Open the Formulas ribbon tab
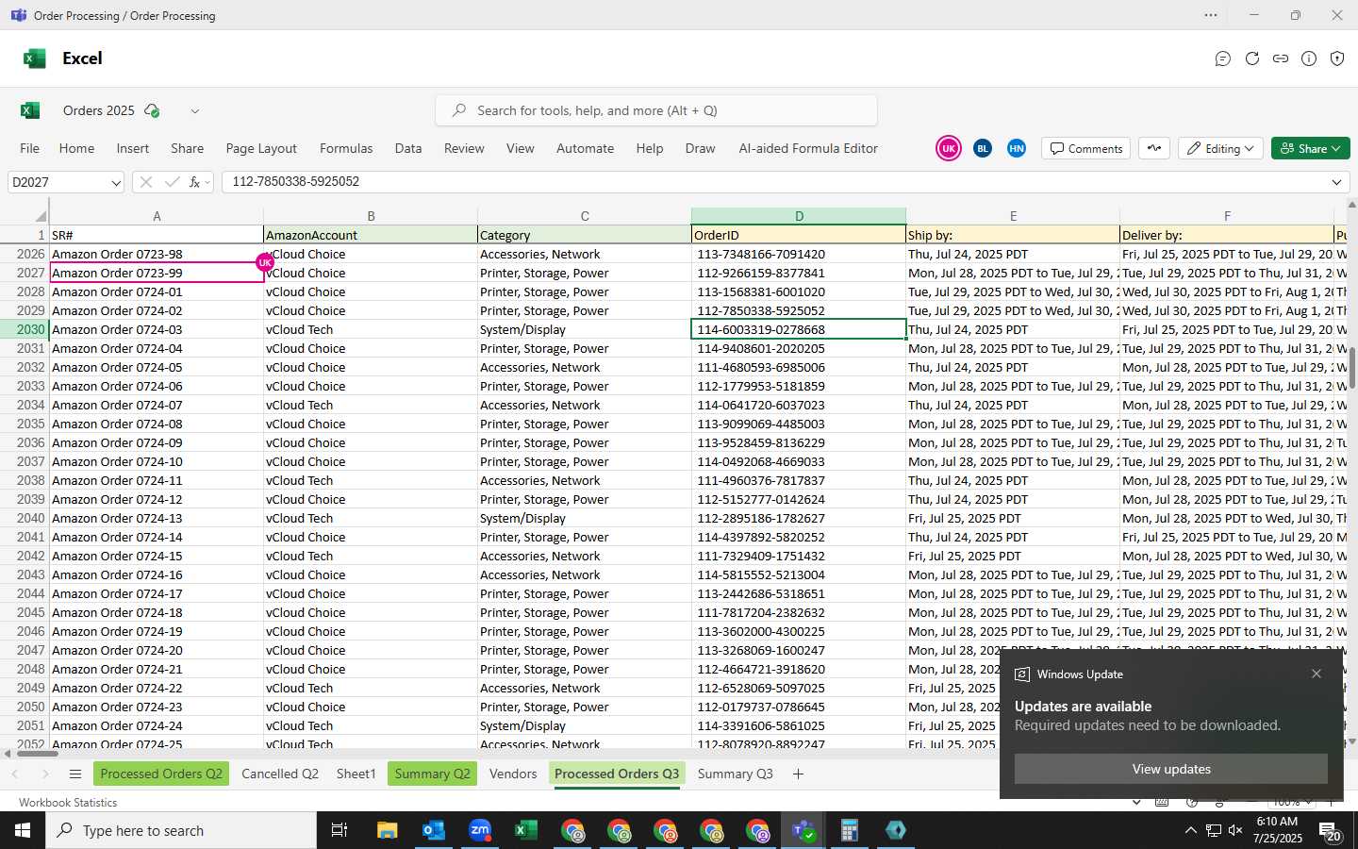The height and width of the screenshot is (849, 1358). click(346, 148)
